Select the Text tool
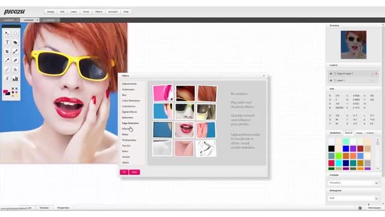This screenshot has height=217, width=385. [x=7, y=42]
